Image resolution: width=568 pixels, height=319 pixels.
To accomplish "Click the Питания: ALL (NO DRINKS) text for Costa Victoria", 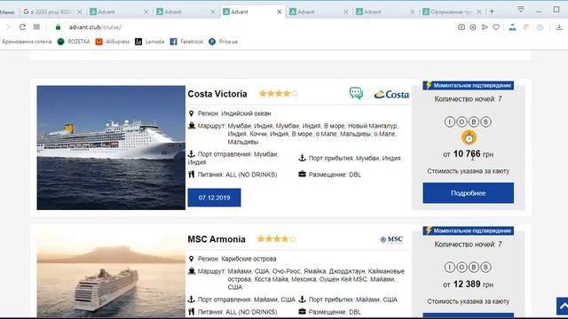I will 237,175.
